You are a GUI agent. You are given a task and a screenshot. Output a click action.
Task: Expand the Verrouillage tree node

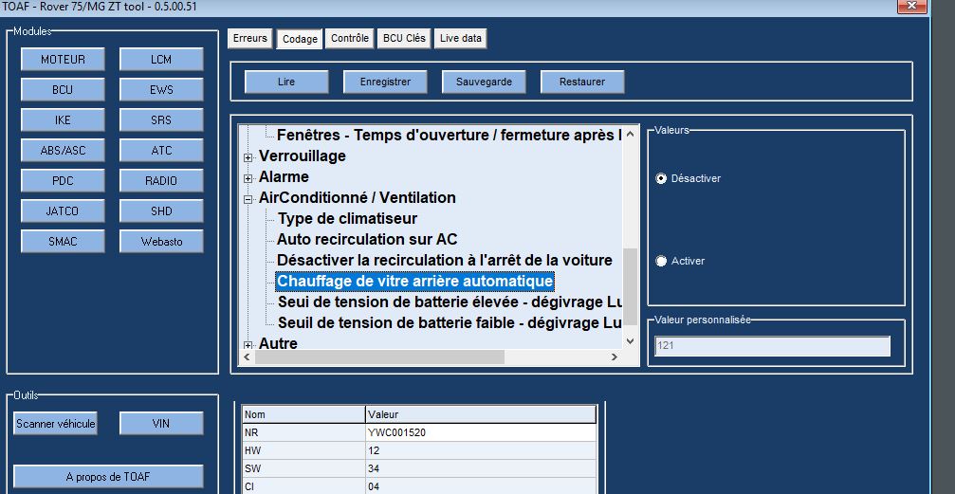point(248,157)
